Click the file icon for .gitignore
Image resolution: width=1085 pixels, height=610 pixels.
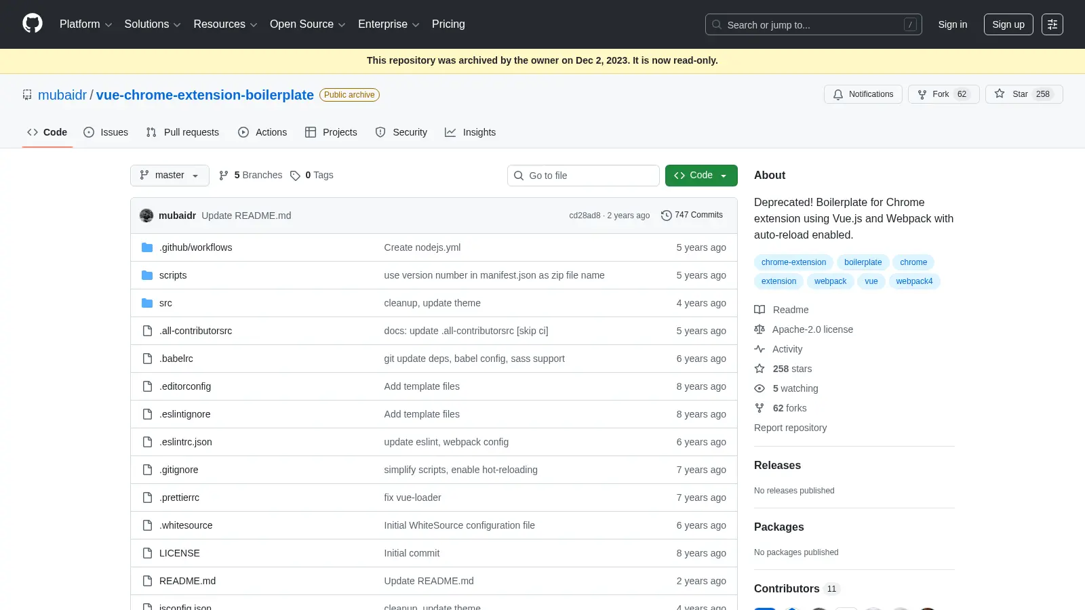pyautogui.click(x=147, y=470)
